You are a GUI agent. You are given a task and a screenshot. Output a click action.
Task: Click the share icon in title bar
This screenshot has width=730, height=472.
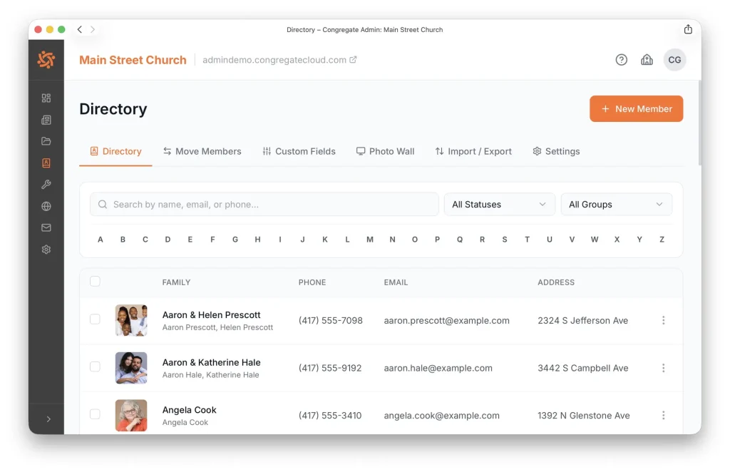coord(688,29)
